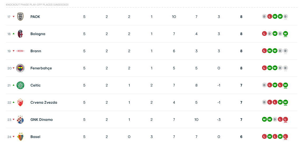Screen dimensions: 304x143
Task: Click PAOK's red loss form badge
Action: pos(269,17)
